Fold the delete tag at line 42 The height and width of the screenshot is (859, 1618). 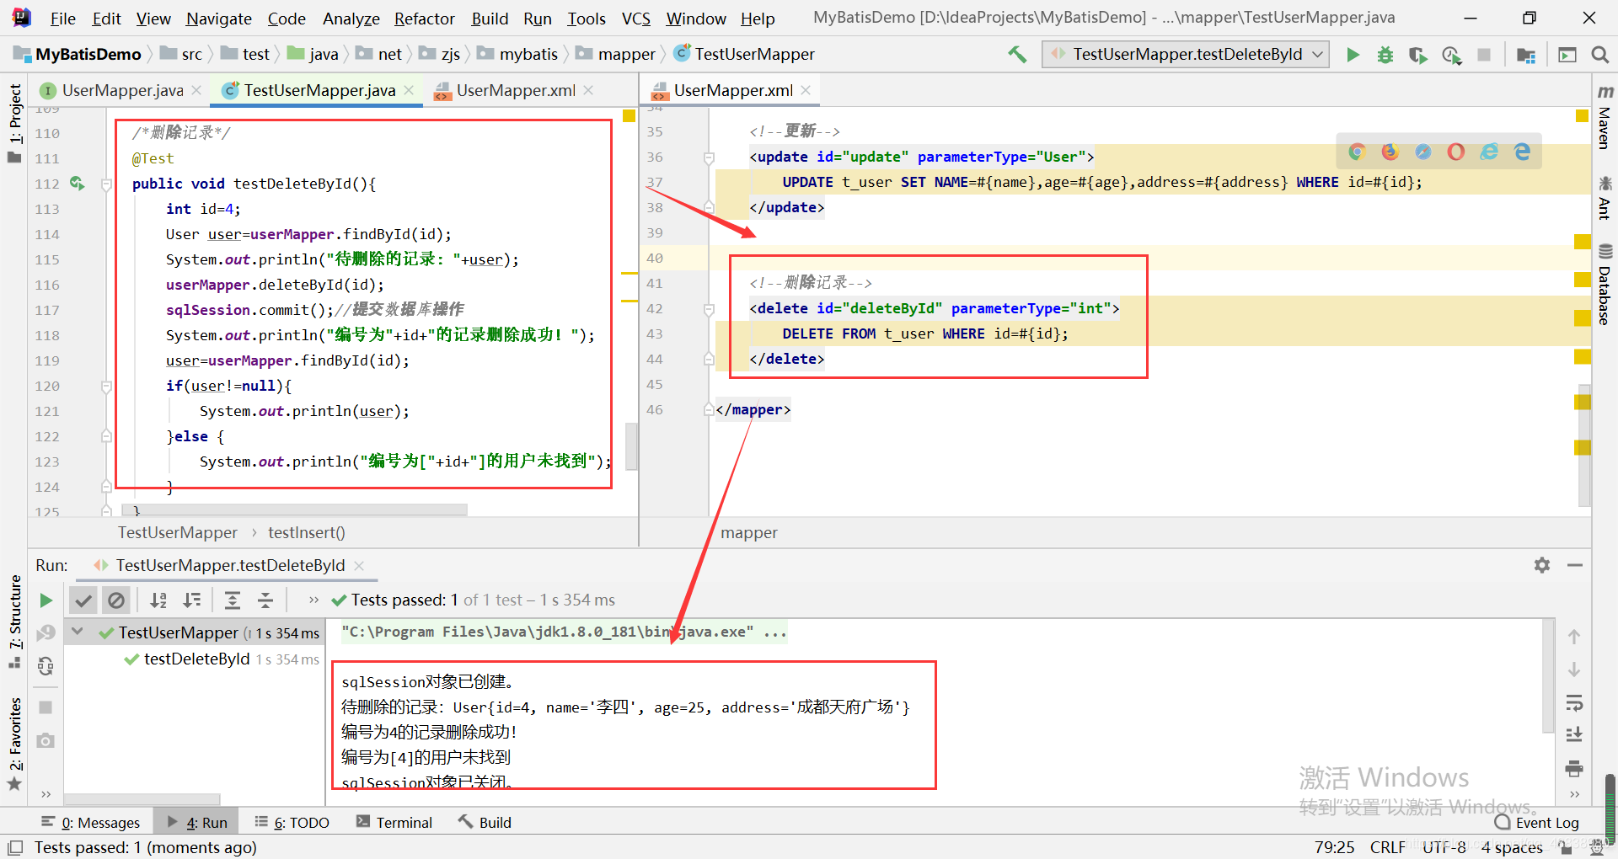(709, 309)
